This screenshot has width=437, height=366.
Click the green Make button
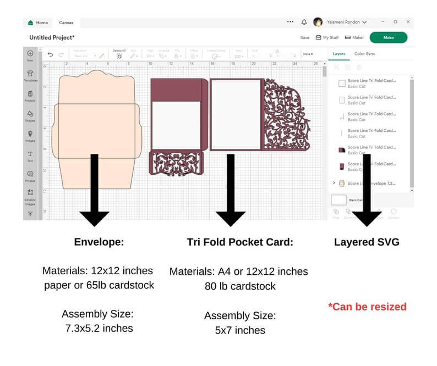(389, 37)
